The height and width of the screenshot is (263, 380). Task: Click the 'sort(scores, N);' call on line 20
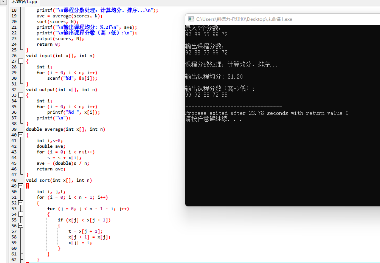[58, 22]
